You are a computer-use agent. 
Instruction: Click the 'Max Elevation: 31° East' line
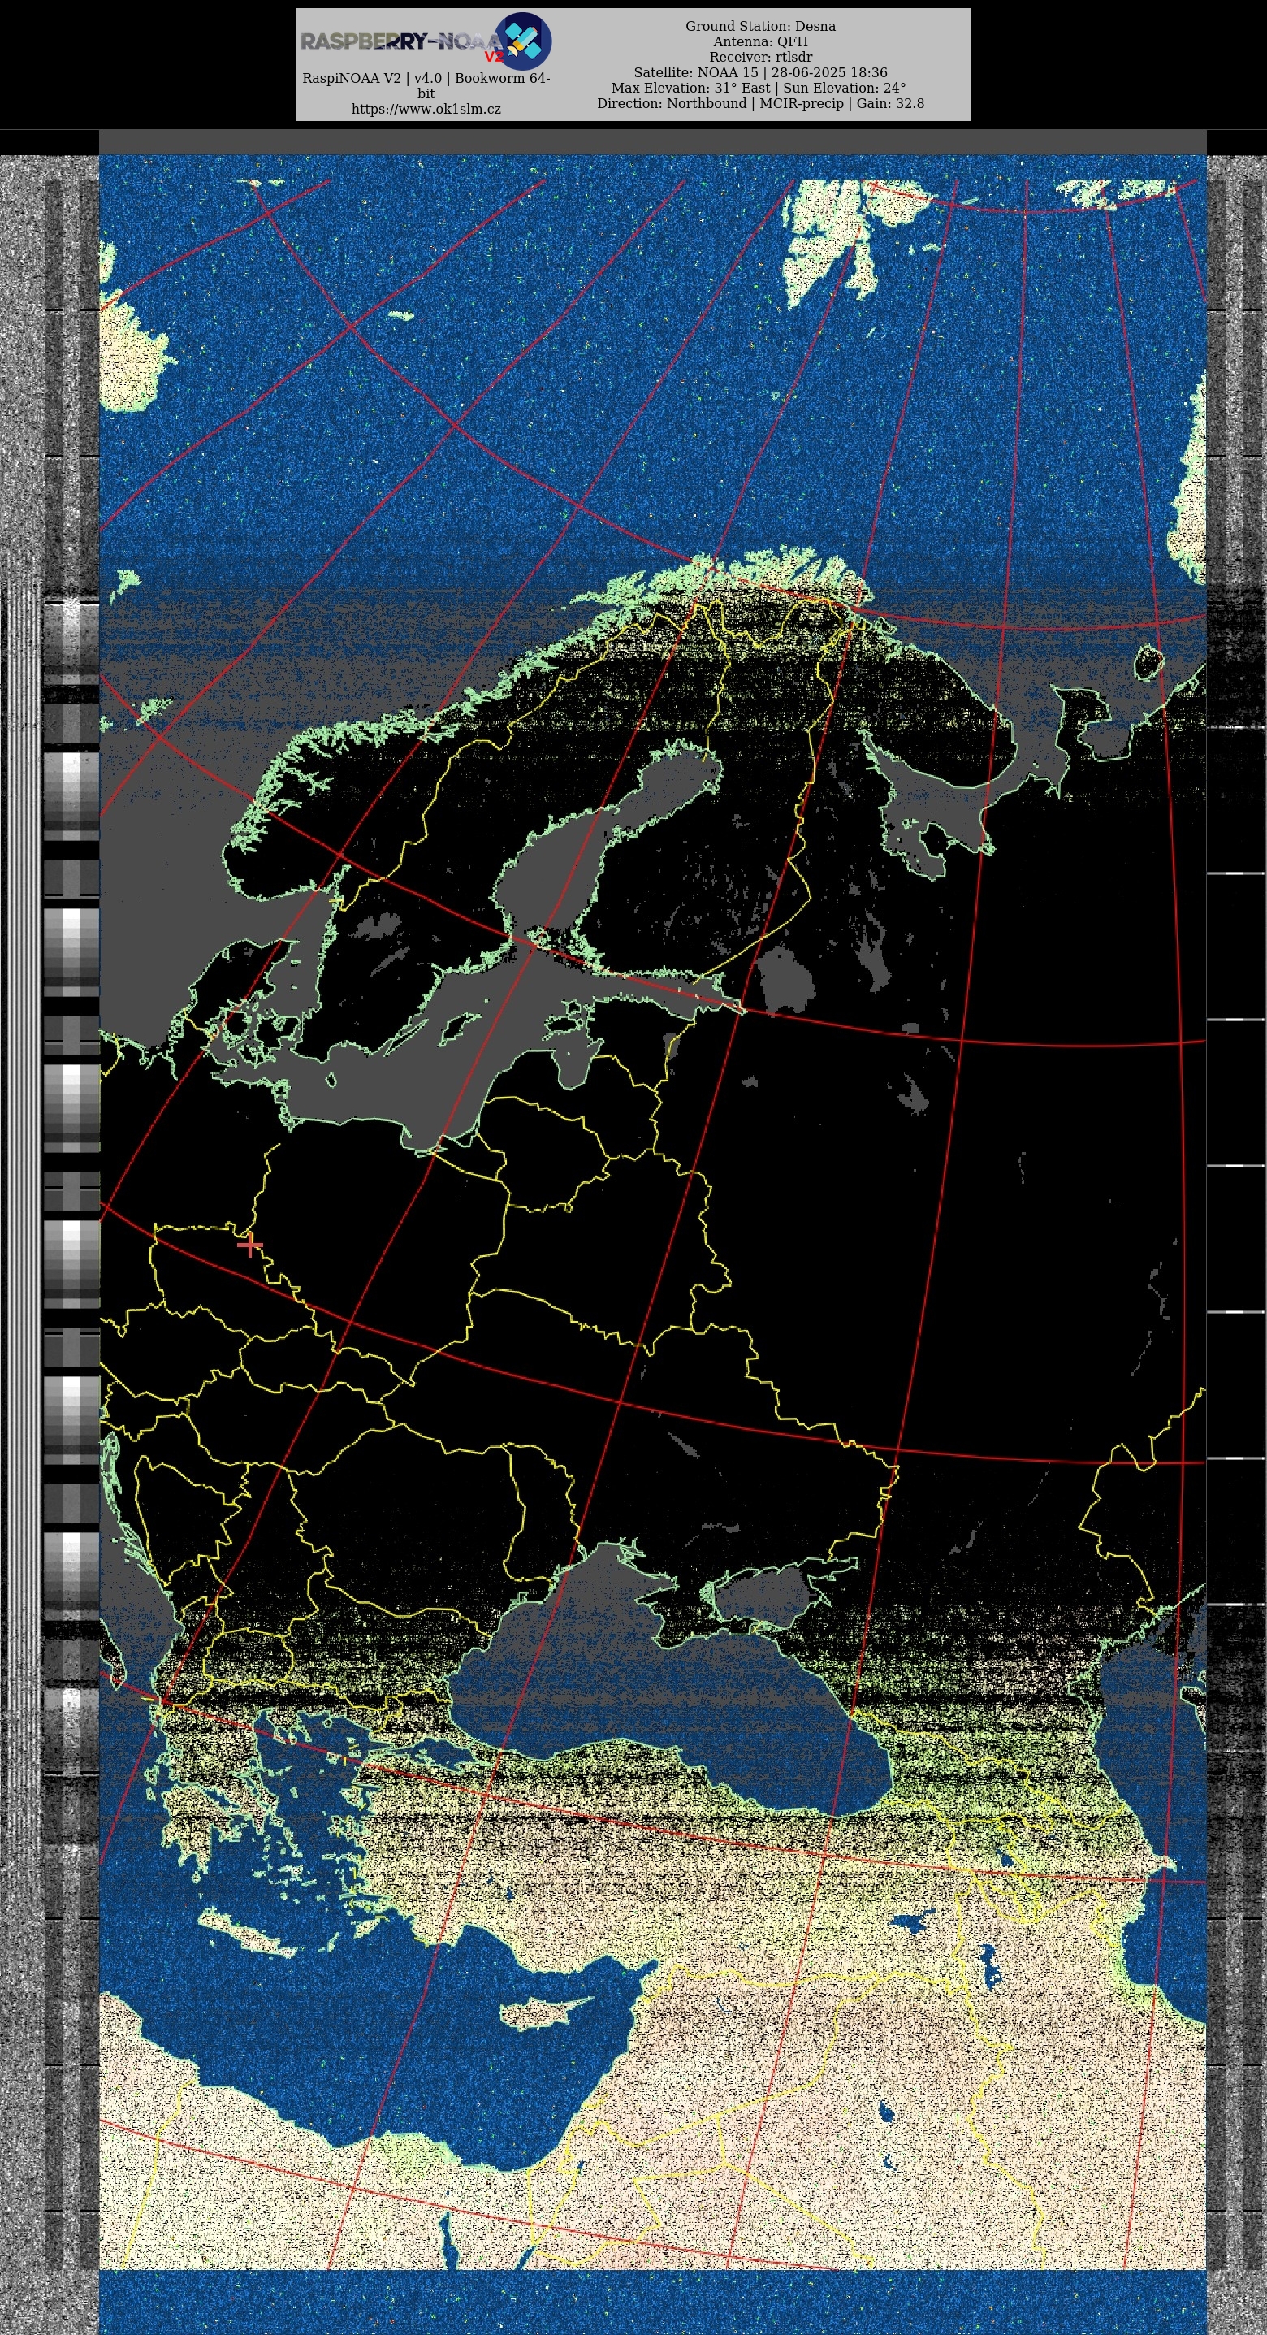coord(759,88)
